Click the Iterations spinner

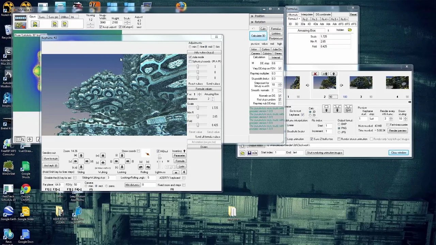pos(213,99)
